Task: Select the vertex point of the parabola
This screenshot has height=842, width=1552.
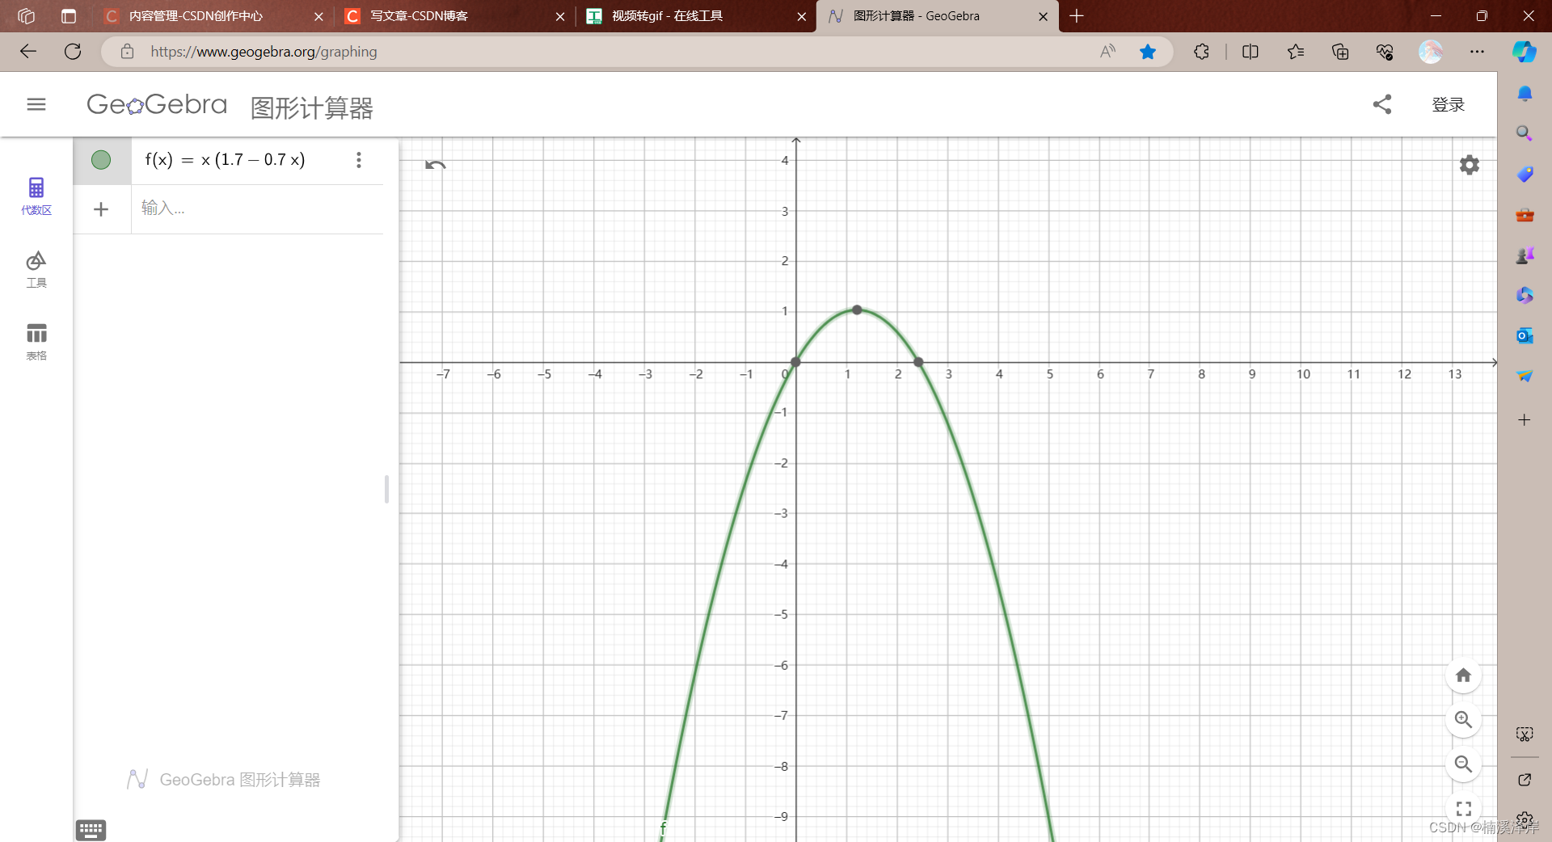Action: coord(857,310)
